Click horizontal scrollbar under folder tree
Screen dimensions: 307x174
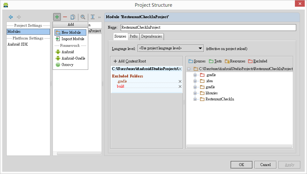tap(239, 147)
